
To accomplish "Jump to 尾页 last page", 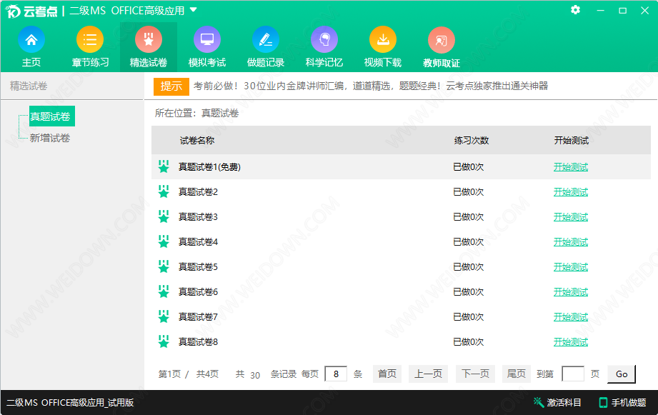I will 516,374.
